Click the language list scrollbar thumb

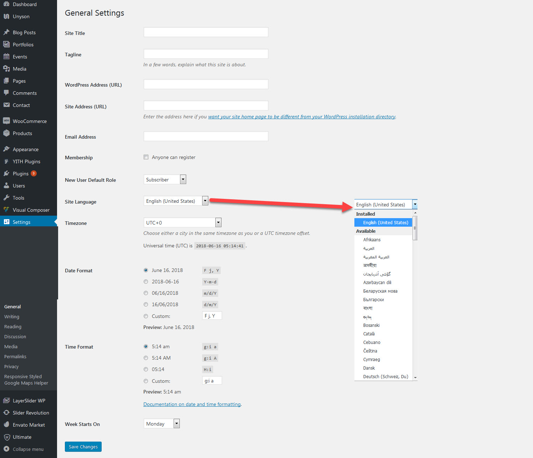click(x=415, y=228)
